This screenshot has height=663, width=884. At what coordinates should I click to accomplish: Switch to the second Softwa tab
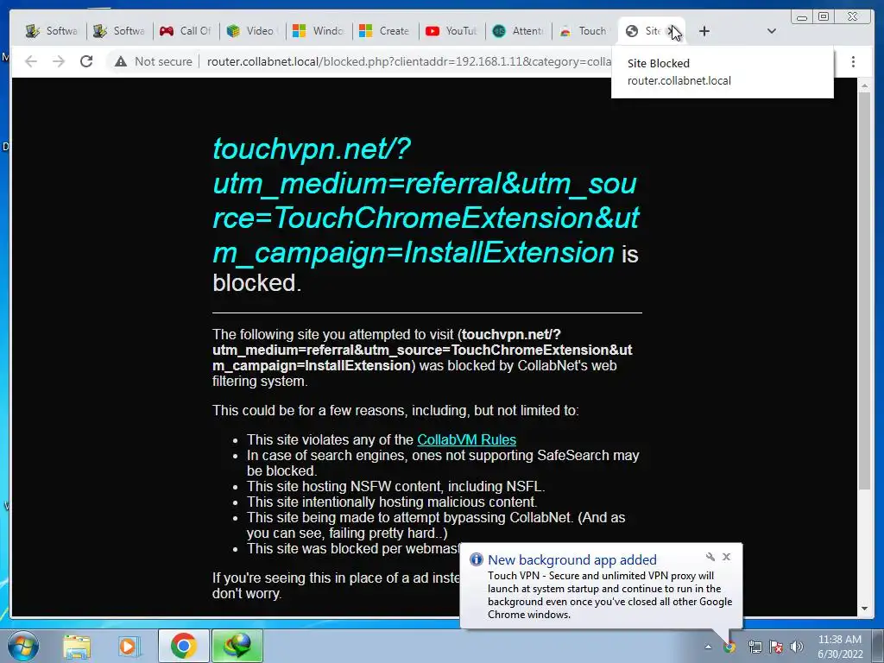coord(117,31)
